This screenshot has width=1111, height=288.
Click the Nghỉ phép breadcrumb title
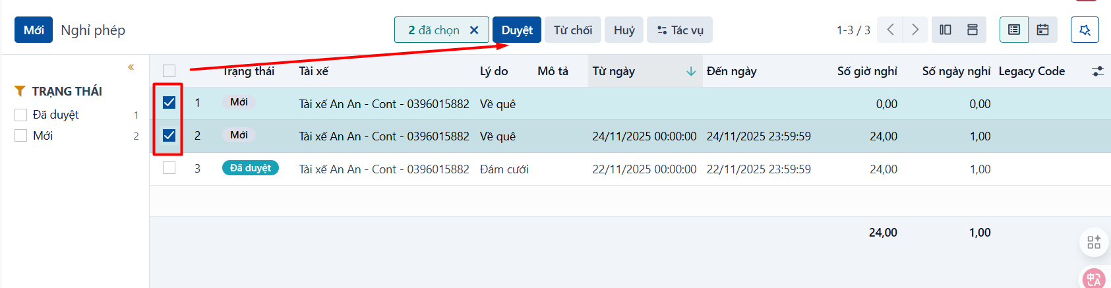(93, 30)
